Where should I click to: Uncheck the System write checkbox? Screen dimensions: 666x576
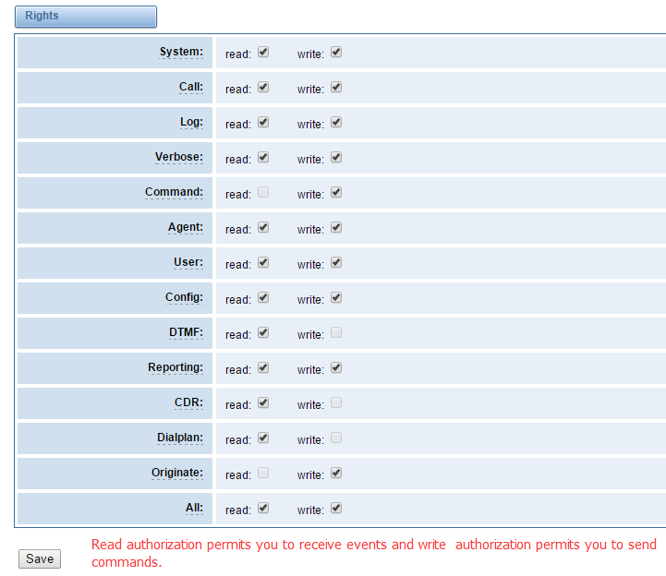pyautogui.click(x=336, y=53)
